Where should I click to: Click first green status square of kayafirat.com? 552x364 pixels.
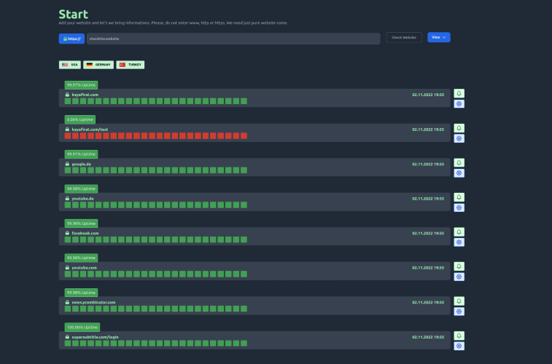[x=68, y=101]
